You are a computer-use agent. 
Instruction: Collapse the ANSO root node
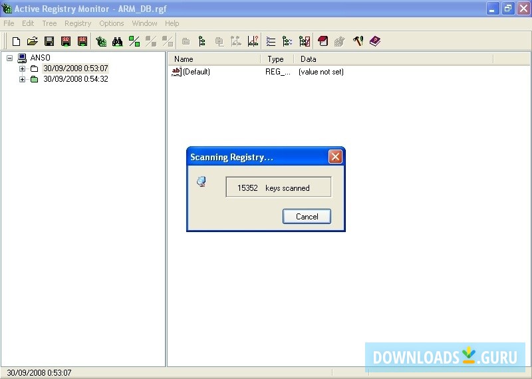pyautogui.click(x=10, y=58)
